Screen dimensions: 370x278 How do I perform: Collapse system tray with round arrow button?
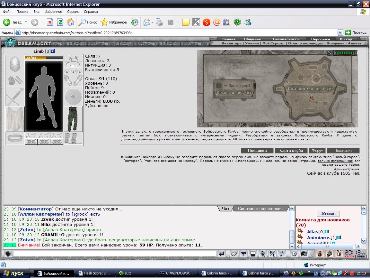point(322,273)
